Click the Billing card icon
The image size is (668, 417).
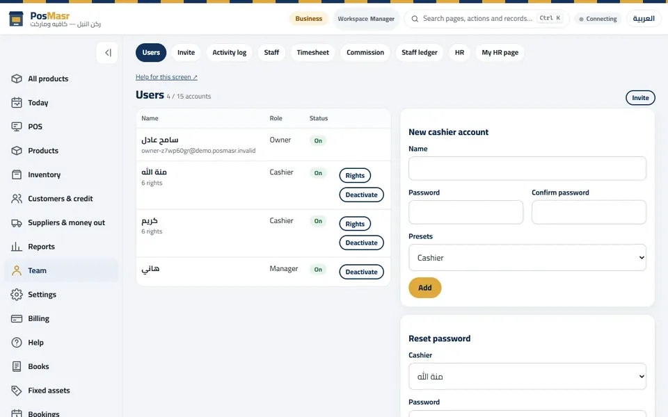(x=17, y=318)
